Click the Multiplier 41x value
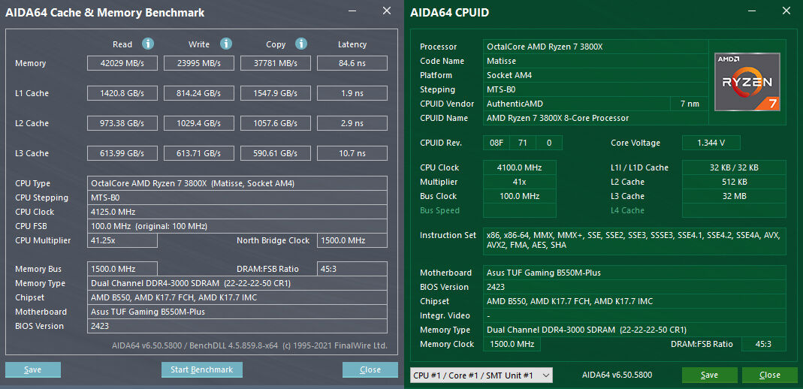Image resolution: width=803 pixels, height=389 pixels. point(519,182)
